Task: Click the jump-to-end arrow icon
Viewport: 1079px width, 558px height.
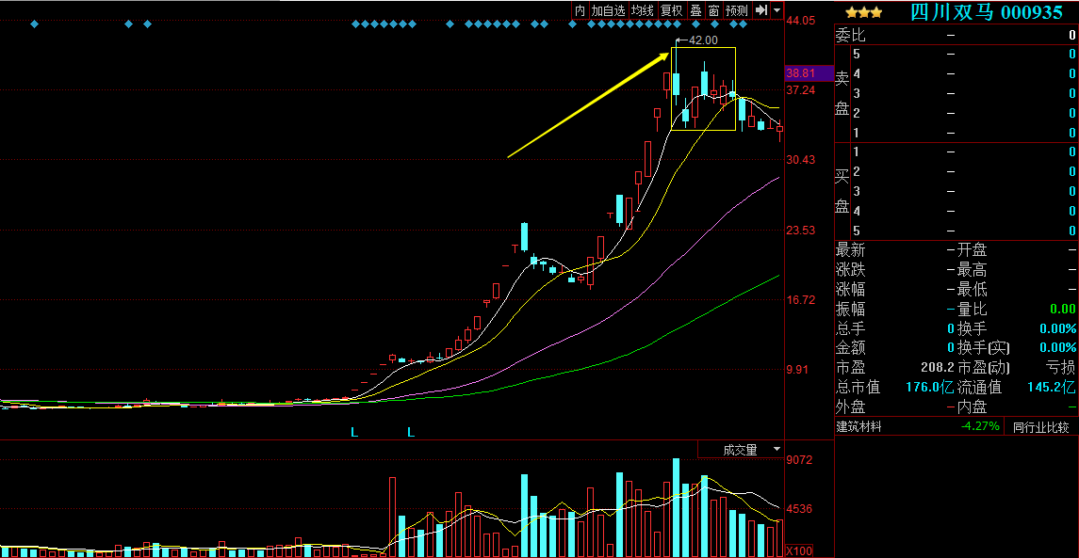Action: 760,10
